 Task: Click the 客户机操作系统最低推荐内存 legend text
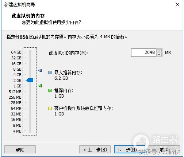pyautogui.click(x=84, y=108)
